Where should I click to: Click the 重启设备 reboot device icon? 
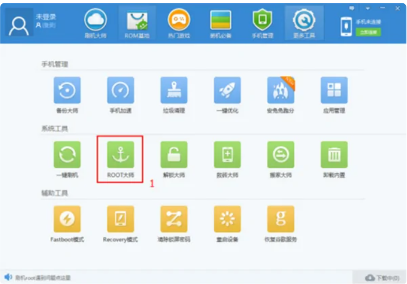228,219
